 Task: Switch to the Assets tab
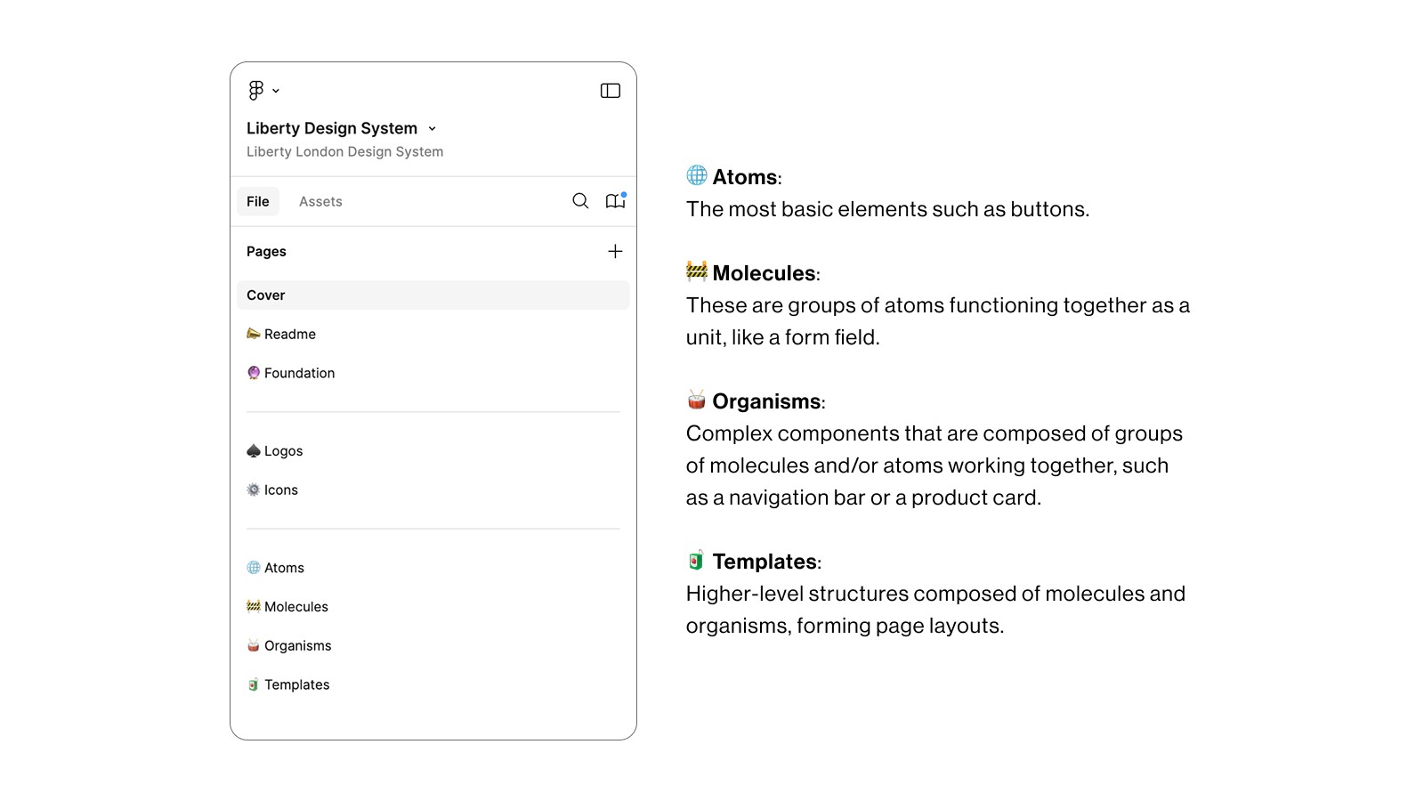(x=320, y=202)
